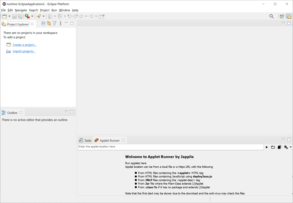Image resolution: width=293 pixels, height=203 pixels.
Task: Close the Applet Runner tab
Action: click(x=123, y=140)
